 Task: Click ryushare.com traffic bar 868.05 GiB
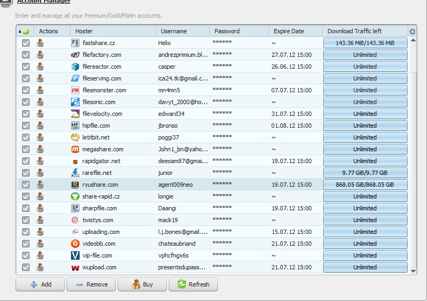pos(365,185)
